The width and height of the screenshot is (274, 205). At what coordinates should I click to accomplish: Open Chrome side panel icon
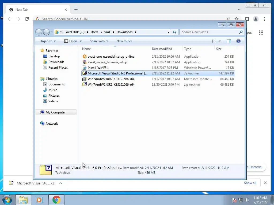(x=247, y=19)
